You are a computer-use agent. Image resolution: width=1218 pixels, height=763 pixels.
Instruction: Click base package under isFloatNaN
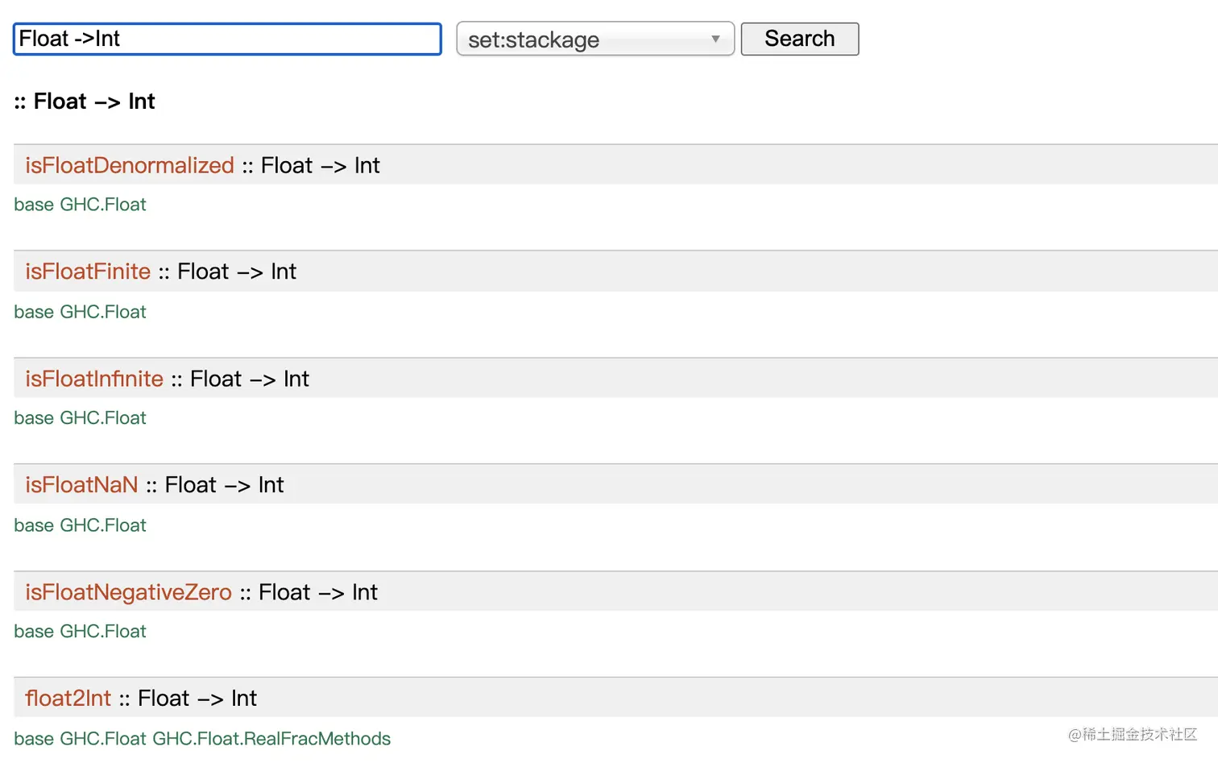34,525
